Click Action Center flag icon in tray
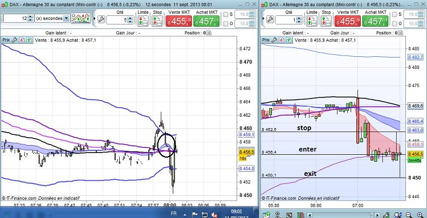This screenshot has height=218, width=427. coord(195,215)
